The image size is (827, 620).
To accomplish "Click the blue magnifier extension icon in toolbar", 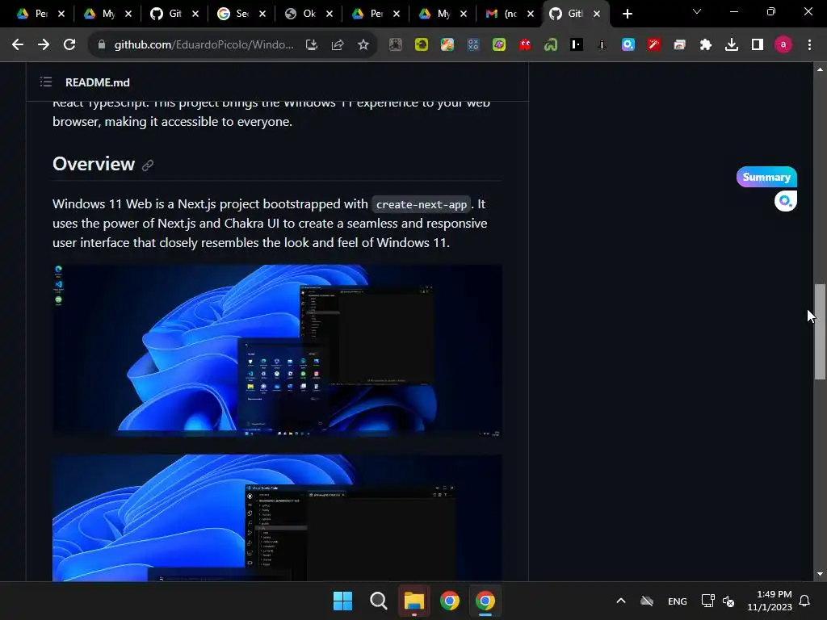I will pyautogui.click(x=628, y=45).
